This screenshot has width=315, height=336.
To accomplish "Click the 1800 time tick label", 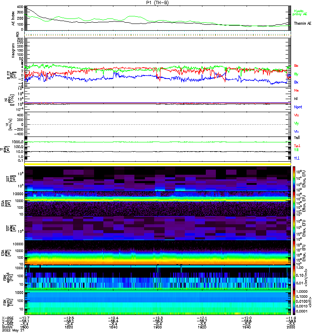I will click(24, 327).
